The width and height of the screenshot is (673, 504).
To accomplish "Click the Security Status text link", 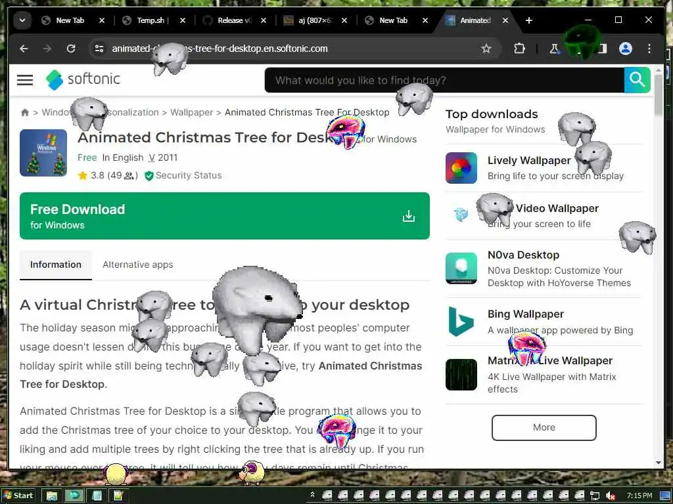I will point(189,175).
